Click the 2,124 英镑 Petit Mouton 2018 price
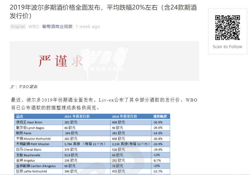Image resolution: width=250 pixels, height=175 pixels. click(x=131, y=144)
